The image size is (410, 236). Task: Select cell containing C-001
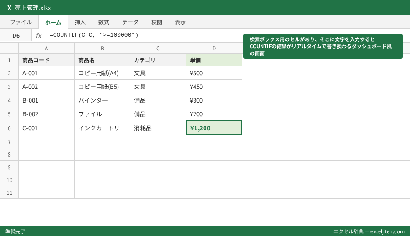click(46, 128)
